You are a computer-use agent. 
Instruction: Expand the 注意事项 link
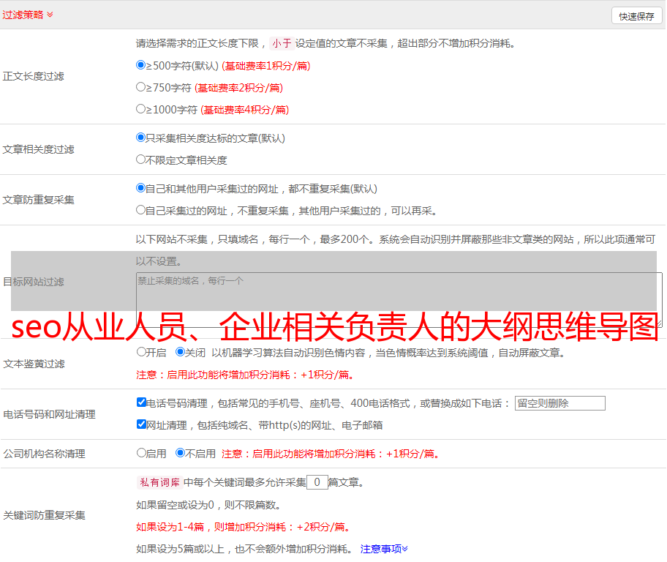[384, 548]
